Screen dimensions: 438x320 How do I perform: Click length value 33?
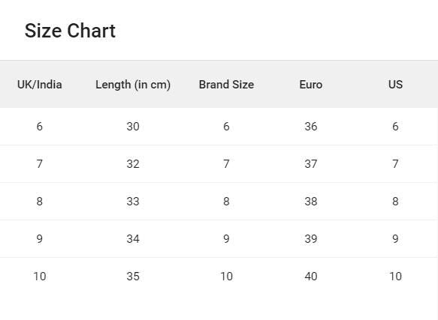133,202
